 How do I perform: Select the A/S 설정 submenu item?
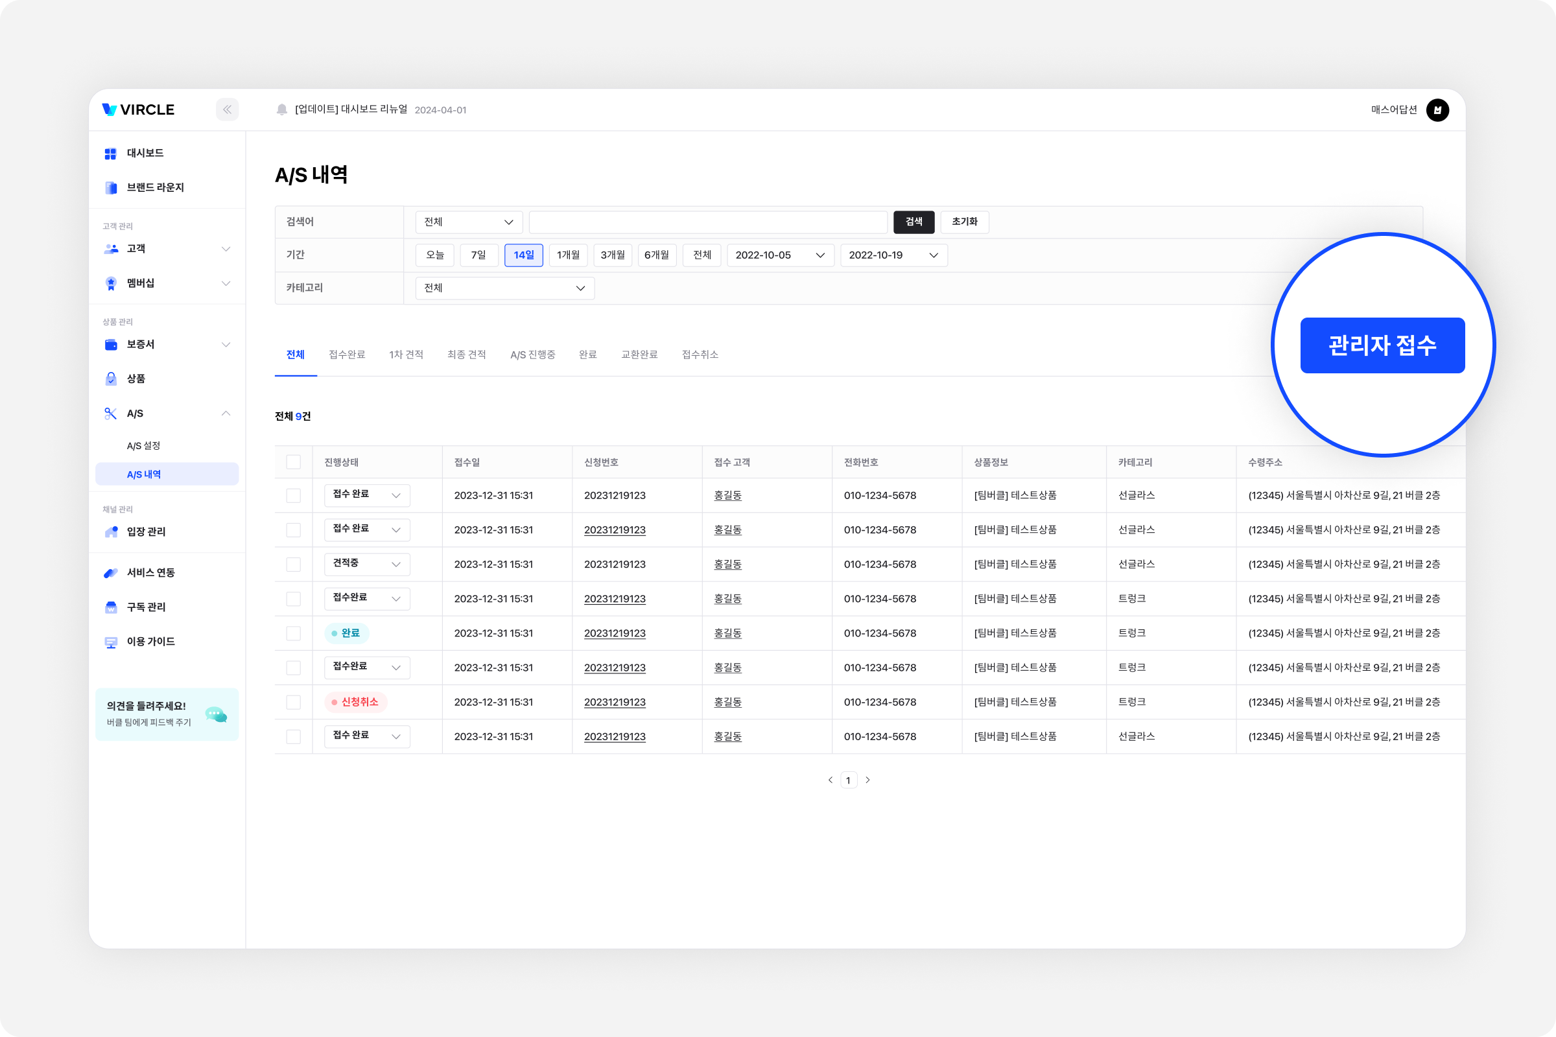pyautogui.click(x=143, y=446)
